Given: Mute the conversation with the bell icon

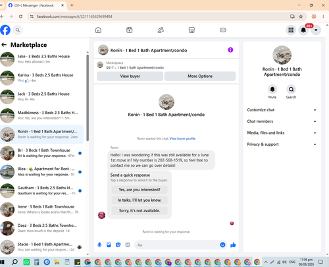Looking at the screenshot, I should [x=272, y=89].
